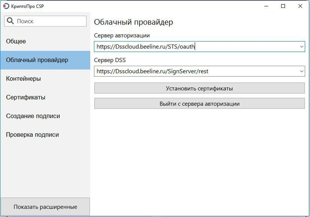Click the КриптоПро CSP logo icon
The width and height of the screenshot is (310, 217).
coord(6,6)
